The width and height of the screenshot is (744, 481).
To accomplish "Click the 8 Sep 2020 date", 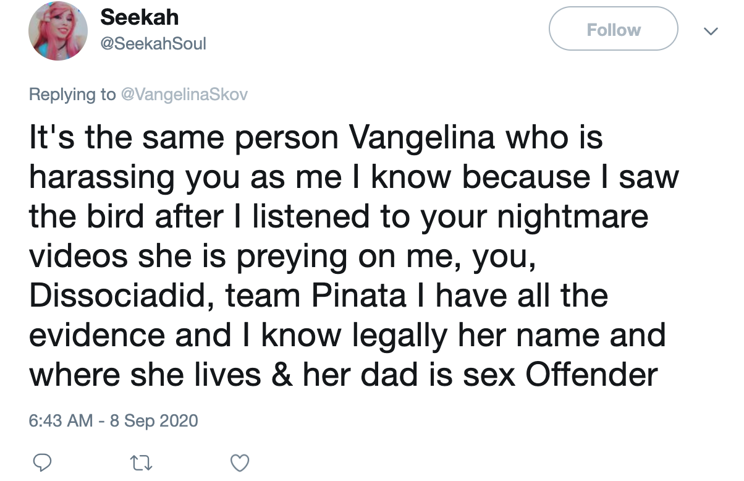I will [x=154, y=421].
